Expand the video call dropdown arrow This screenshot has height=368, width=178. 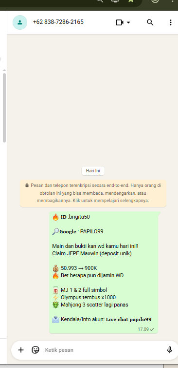[x=128, y=22]
